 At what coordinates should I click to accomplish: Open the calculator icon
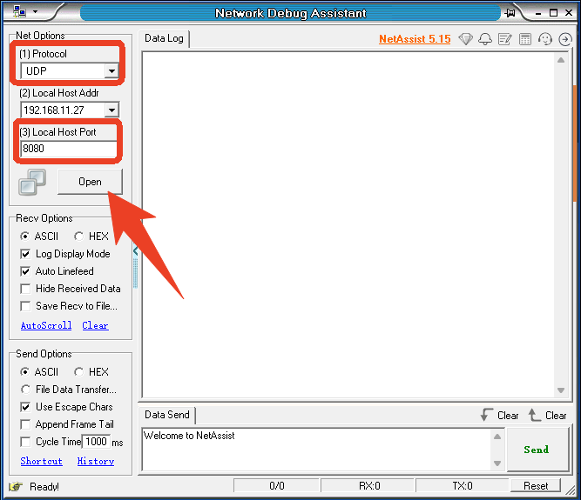pyautogui.click(x=525, y=39)
